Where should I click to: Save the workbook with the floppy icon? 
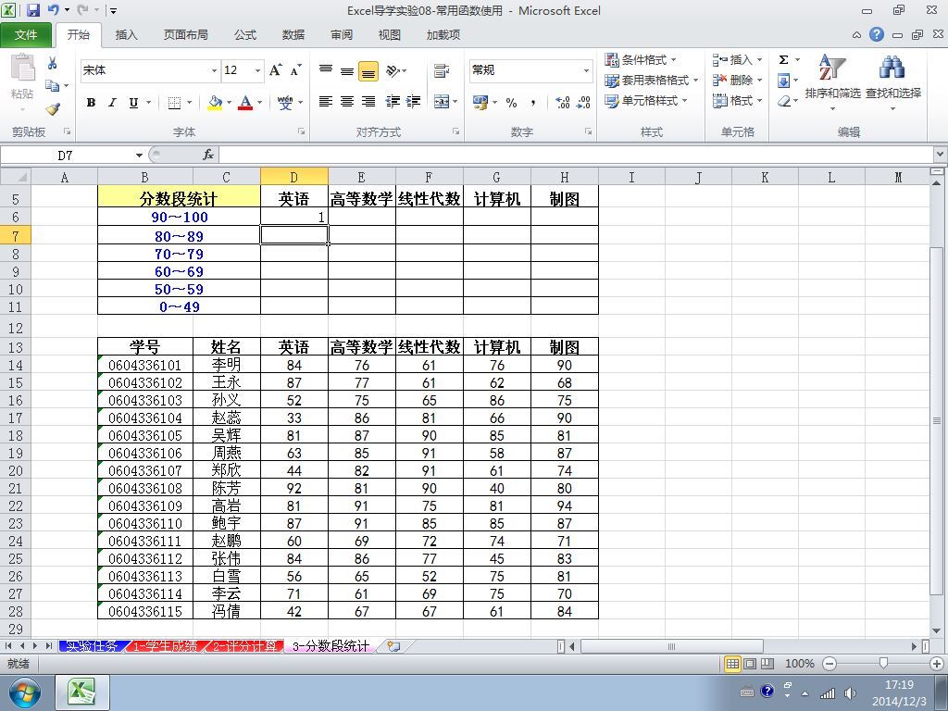[32, 9]
